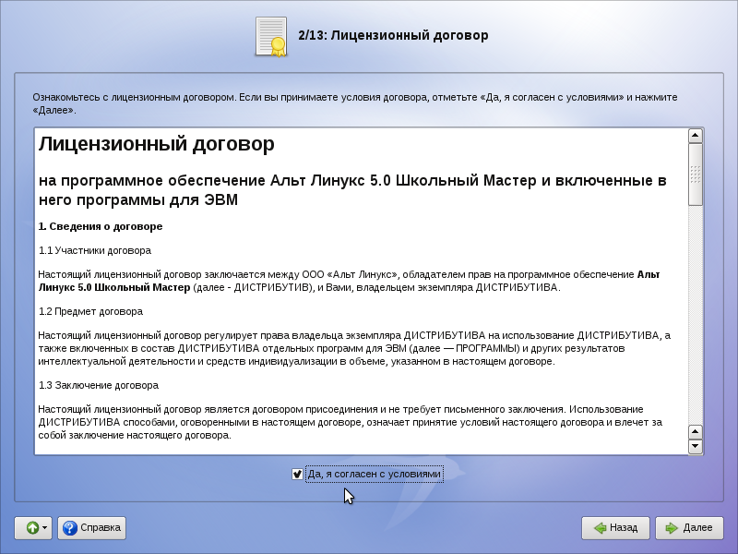Click the blue question mark help icon
The width and height of the screenshot is (738, 554).
(x=70, y=528)
